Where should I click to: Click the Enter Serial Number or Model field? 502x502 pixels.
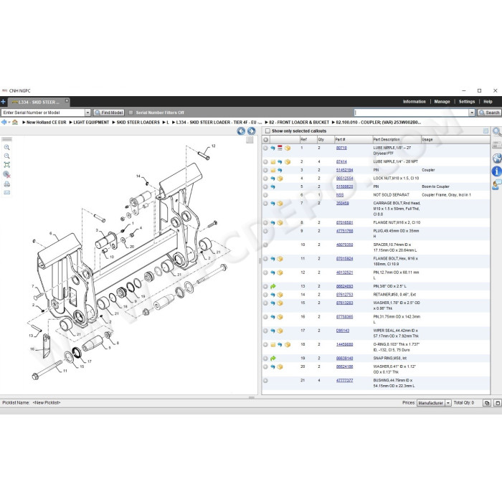coord(43,113)
